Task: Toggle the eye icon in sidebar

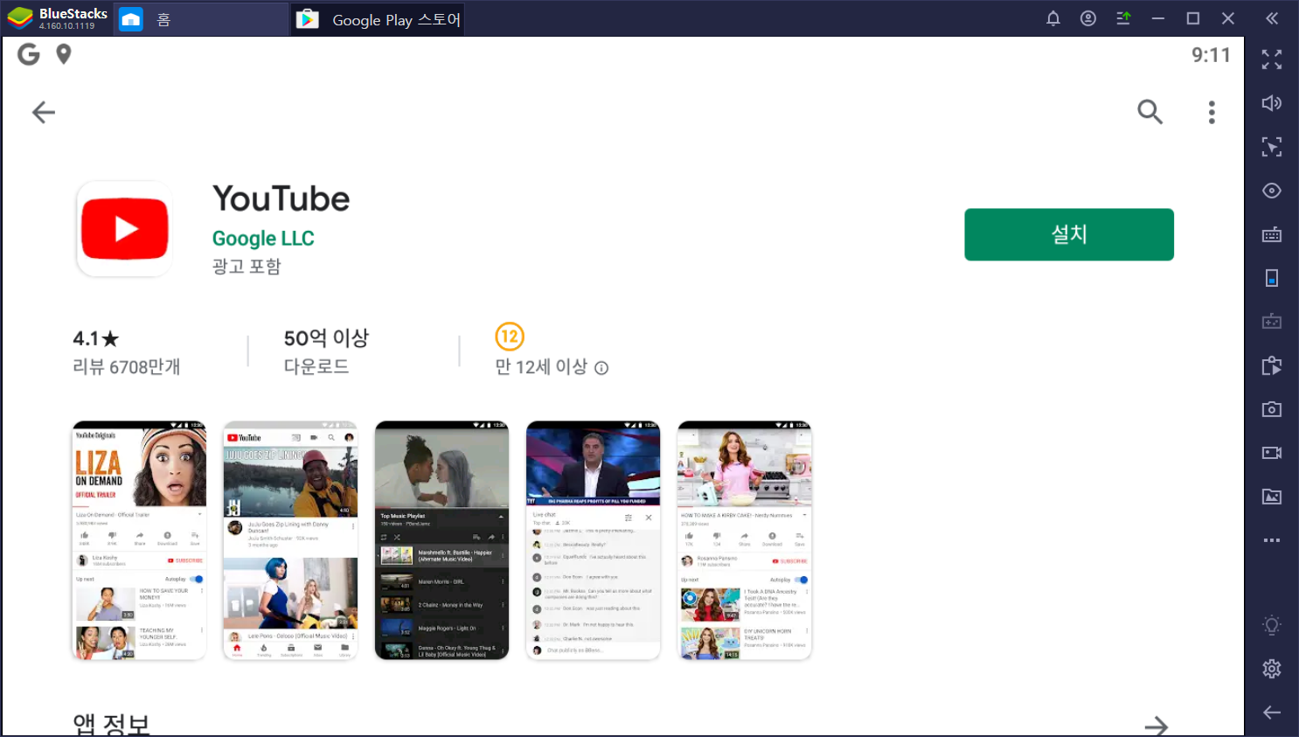Action: pyautogui.click(x=1272, y=191)
